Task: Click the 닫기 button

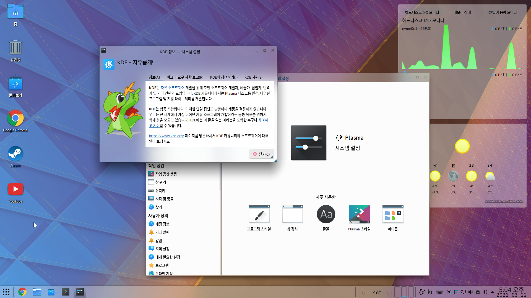Action: click(261, 154)
